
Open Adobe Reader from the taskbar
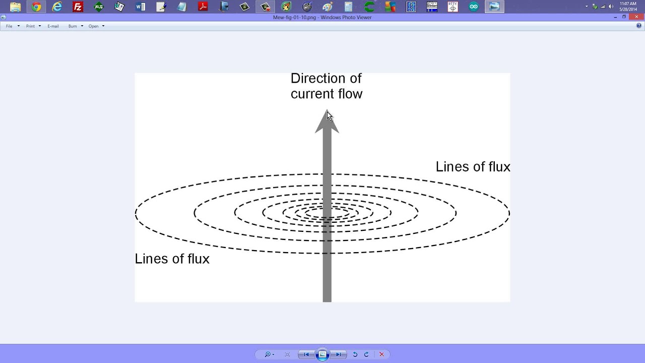tap(203, 7)
